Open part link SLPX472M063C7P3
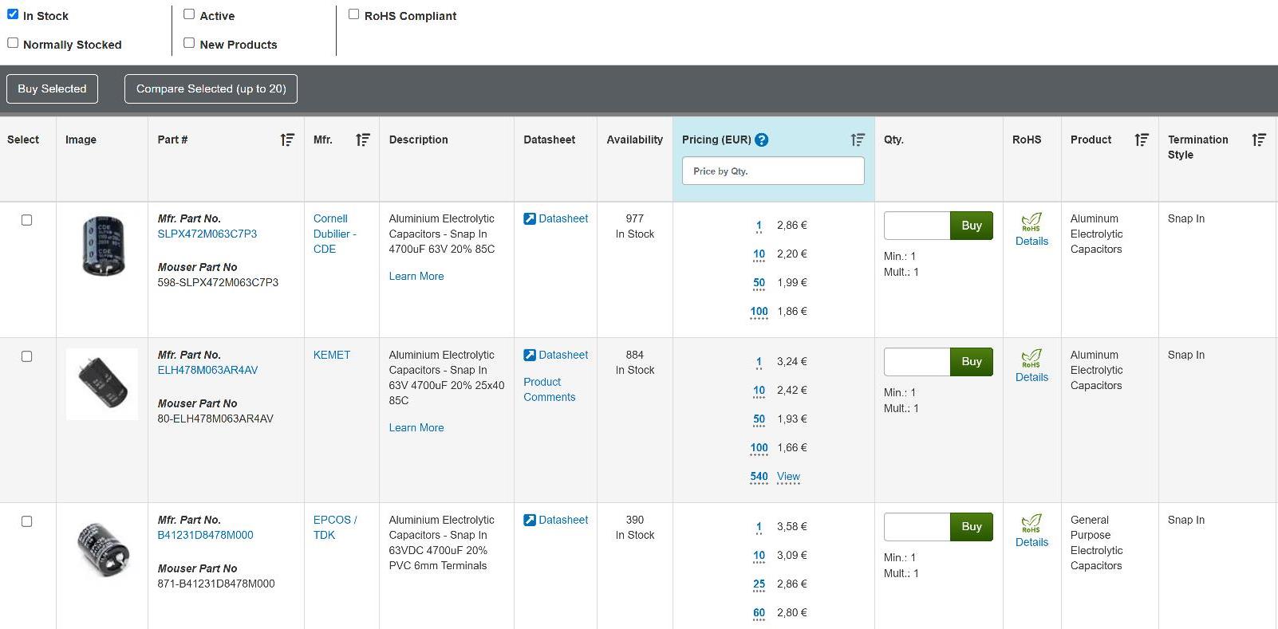The height and width of the screenshot is (629, 1278). [x=207, y=234]
